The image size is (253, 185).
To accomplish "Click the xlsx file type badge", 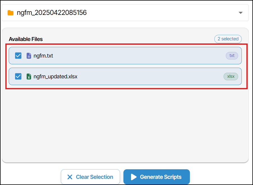I will click(231, 76).
